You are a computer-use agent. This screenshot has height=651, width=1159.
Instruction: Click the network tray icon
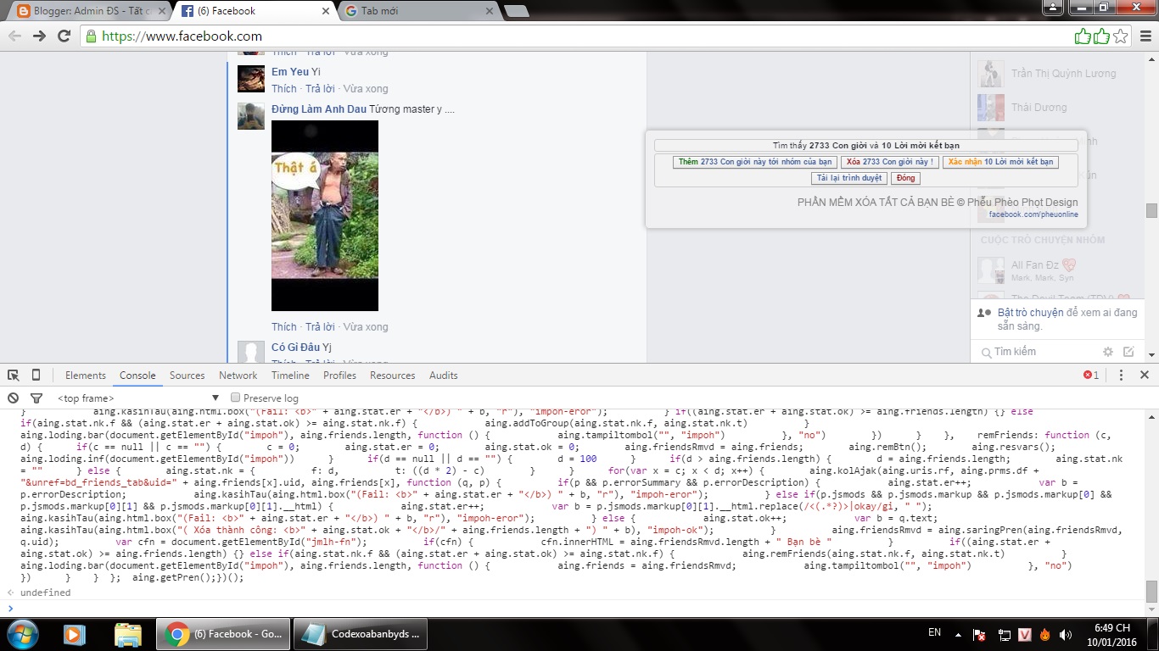(1003, 634)
